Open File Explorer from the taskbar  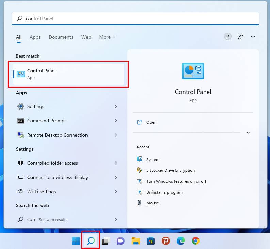136,241
